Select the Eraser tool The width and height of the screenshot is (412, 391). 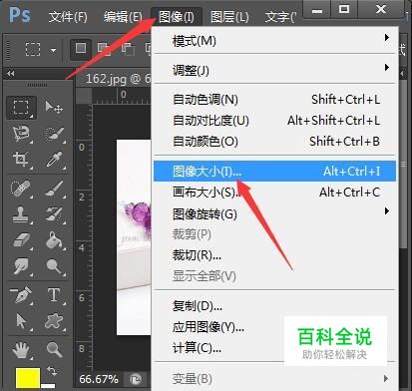tap(21, 240)
